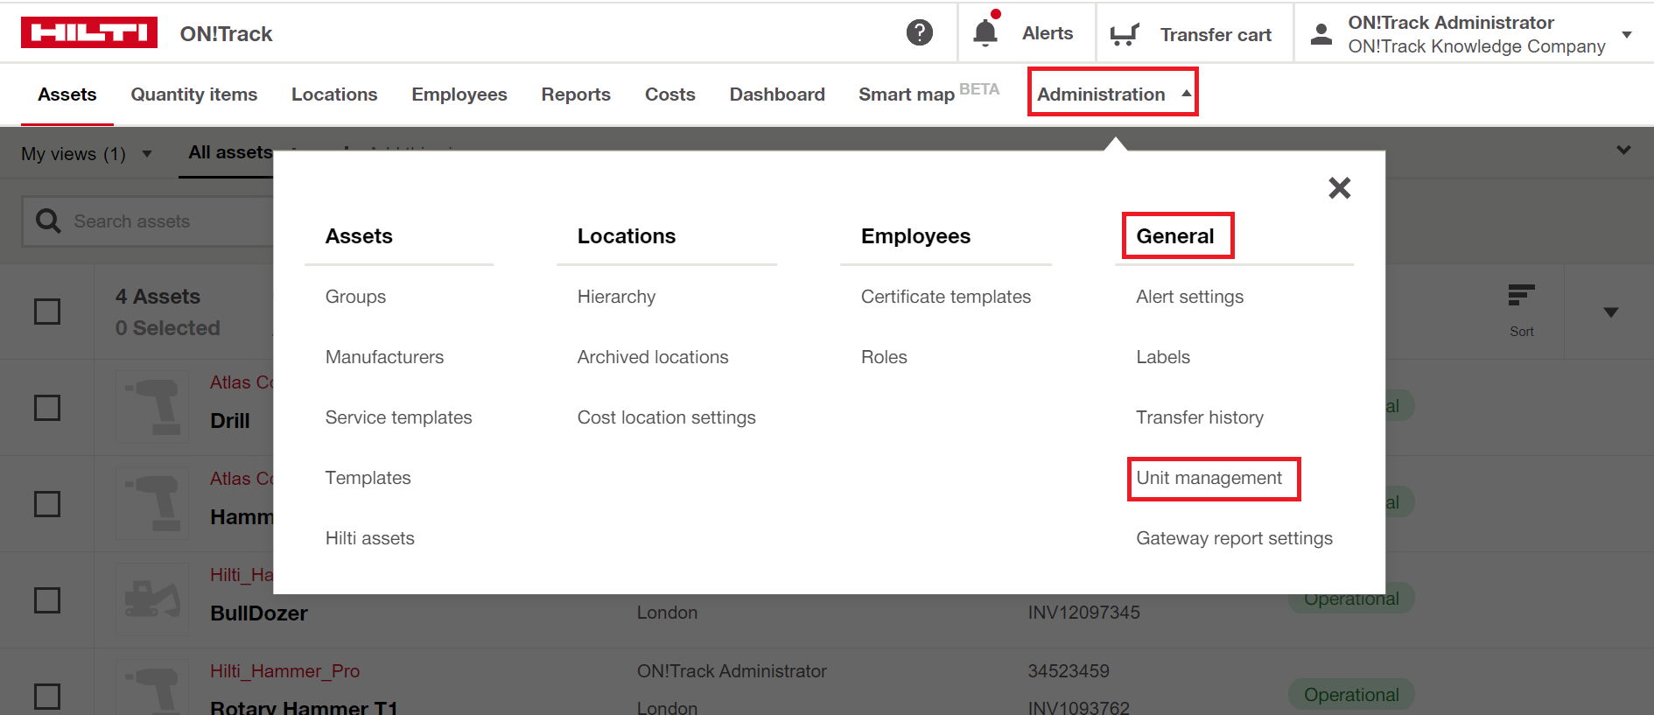Open the Transfer cart icon
The width and height of the screenshot is (1654, 715).
tap(1125, 34)
